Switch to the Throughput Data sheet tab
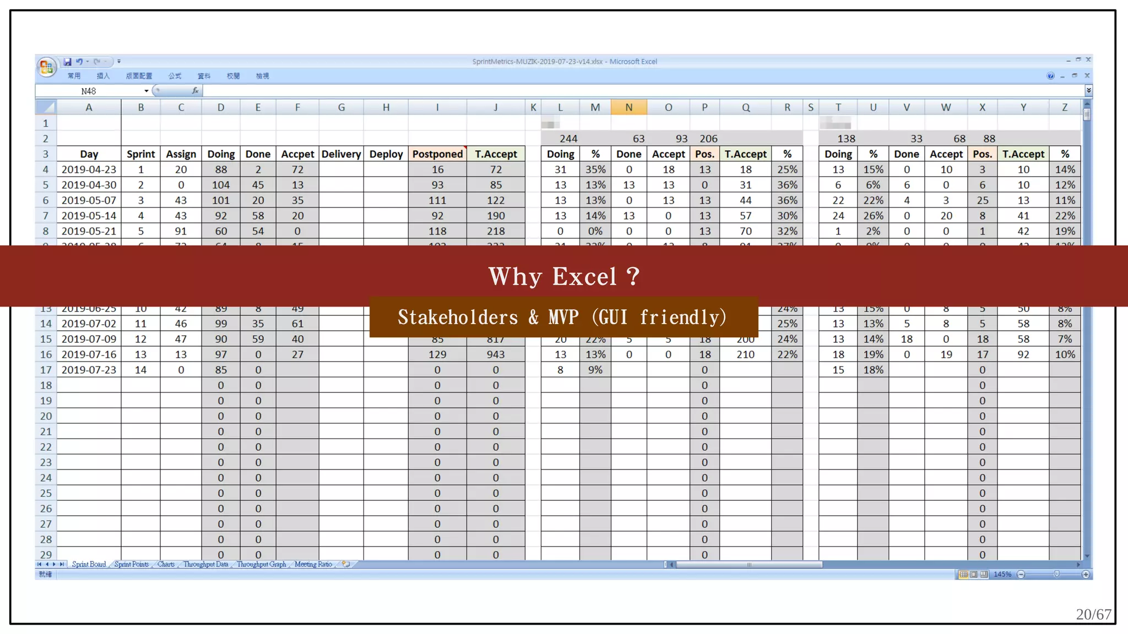Viewport: 1128px width, 634px height. (x=205, y=564)
